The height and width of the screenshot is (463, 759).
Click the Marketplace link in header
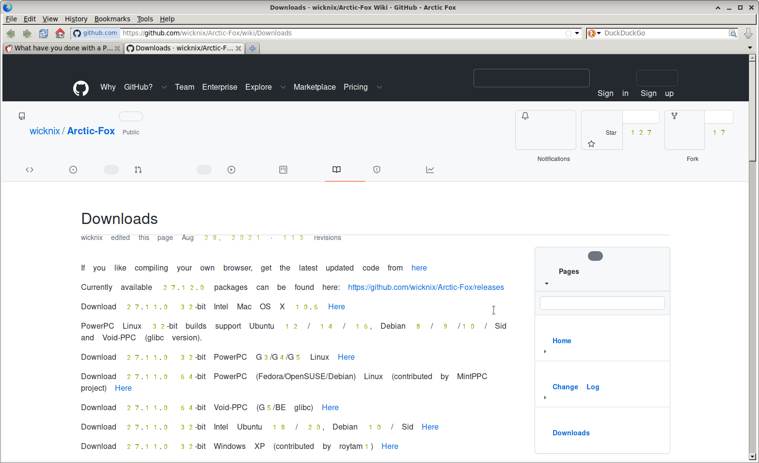tap(315, 87)
